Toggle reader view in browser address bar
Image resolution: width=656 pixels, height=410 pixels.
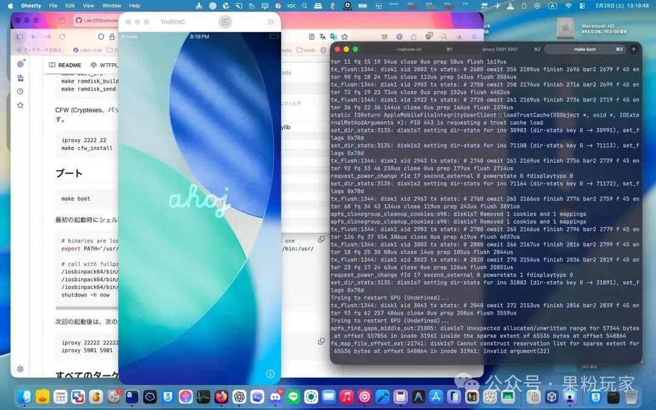coord(312,37)
